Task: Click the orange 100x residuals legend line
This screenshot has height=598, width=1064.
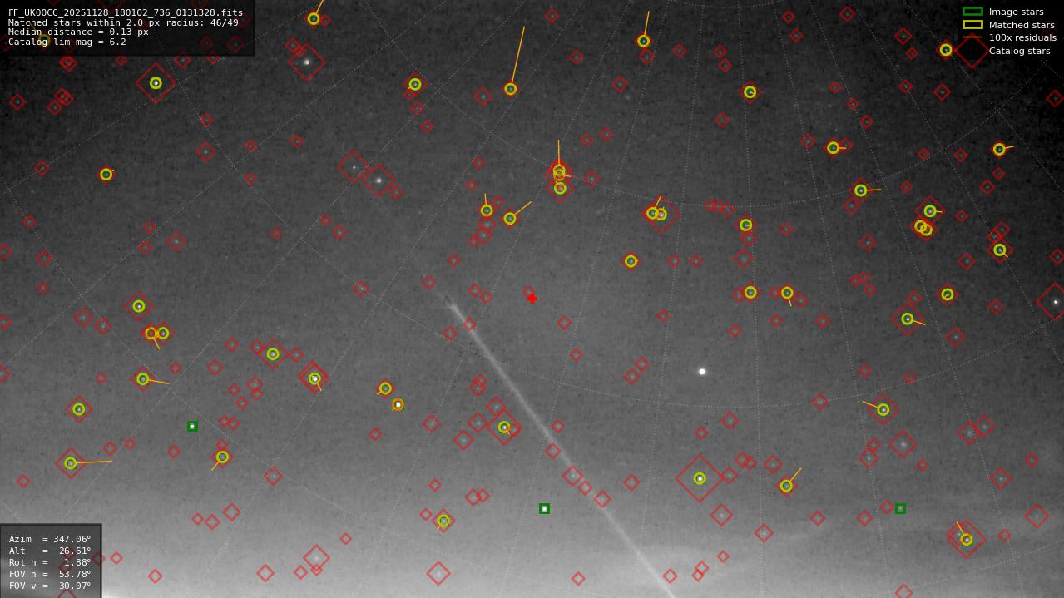Action: click(972, 37)
